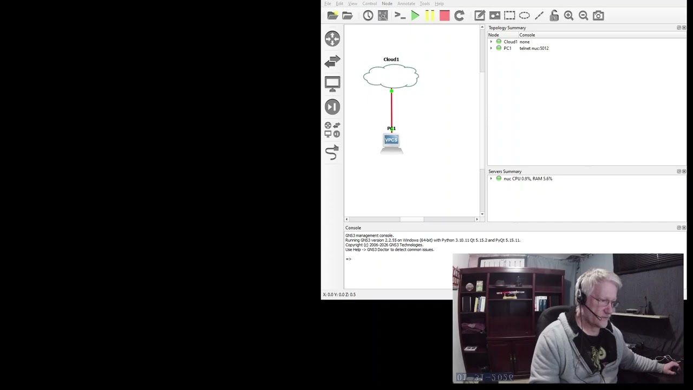
Task: Close the Console panel
Action: 684,227
